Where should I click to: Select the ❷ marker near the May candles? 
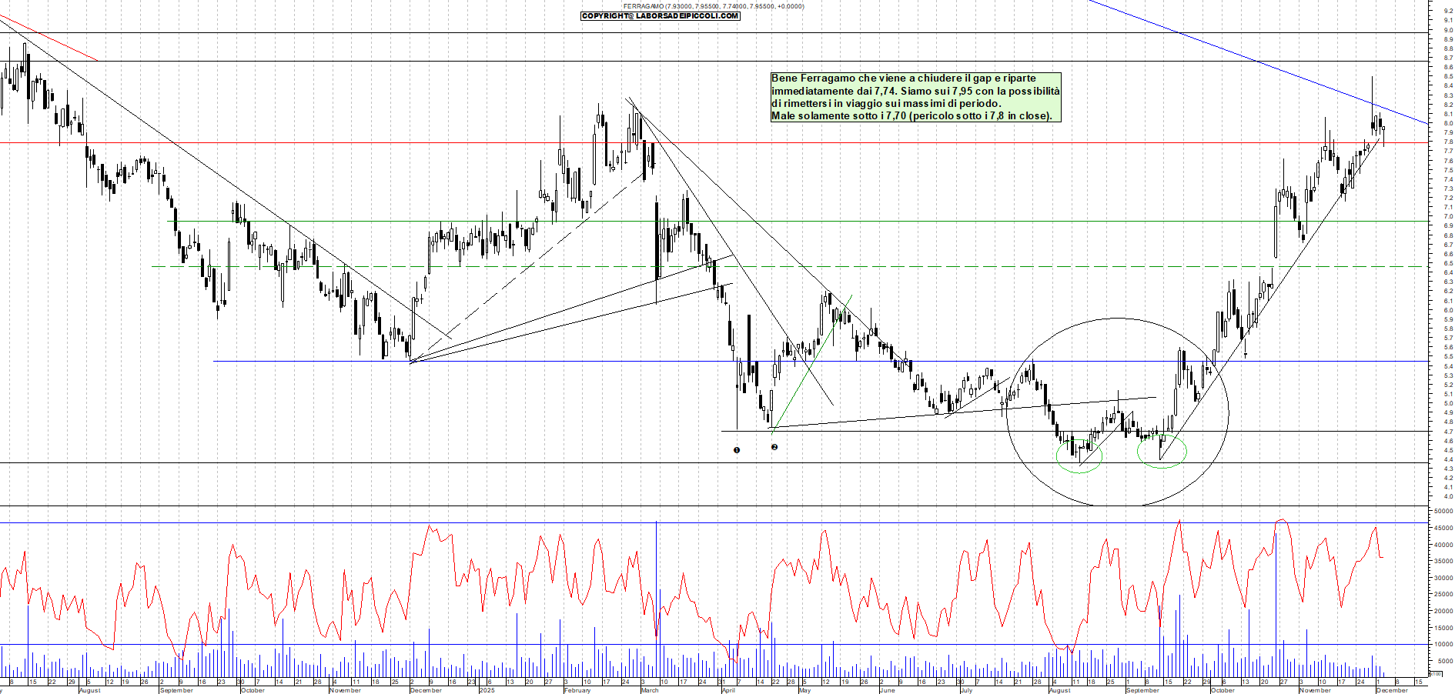click(775, 446)
